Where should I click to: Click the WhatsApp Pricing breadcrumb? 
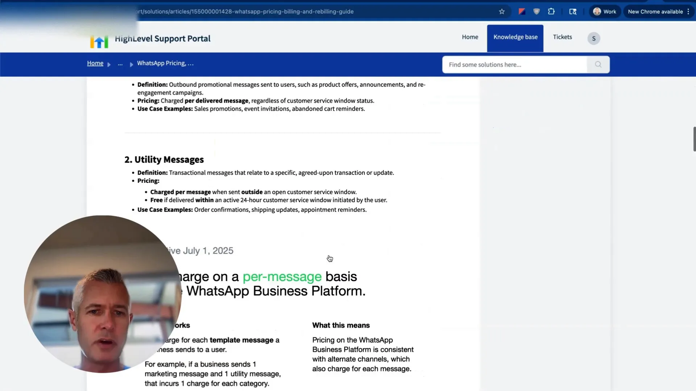click(165, 63)
